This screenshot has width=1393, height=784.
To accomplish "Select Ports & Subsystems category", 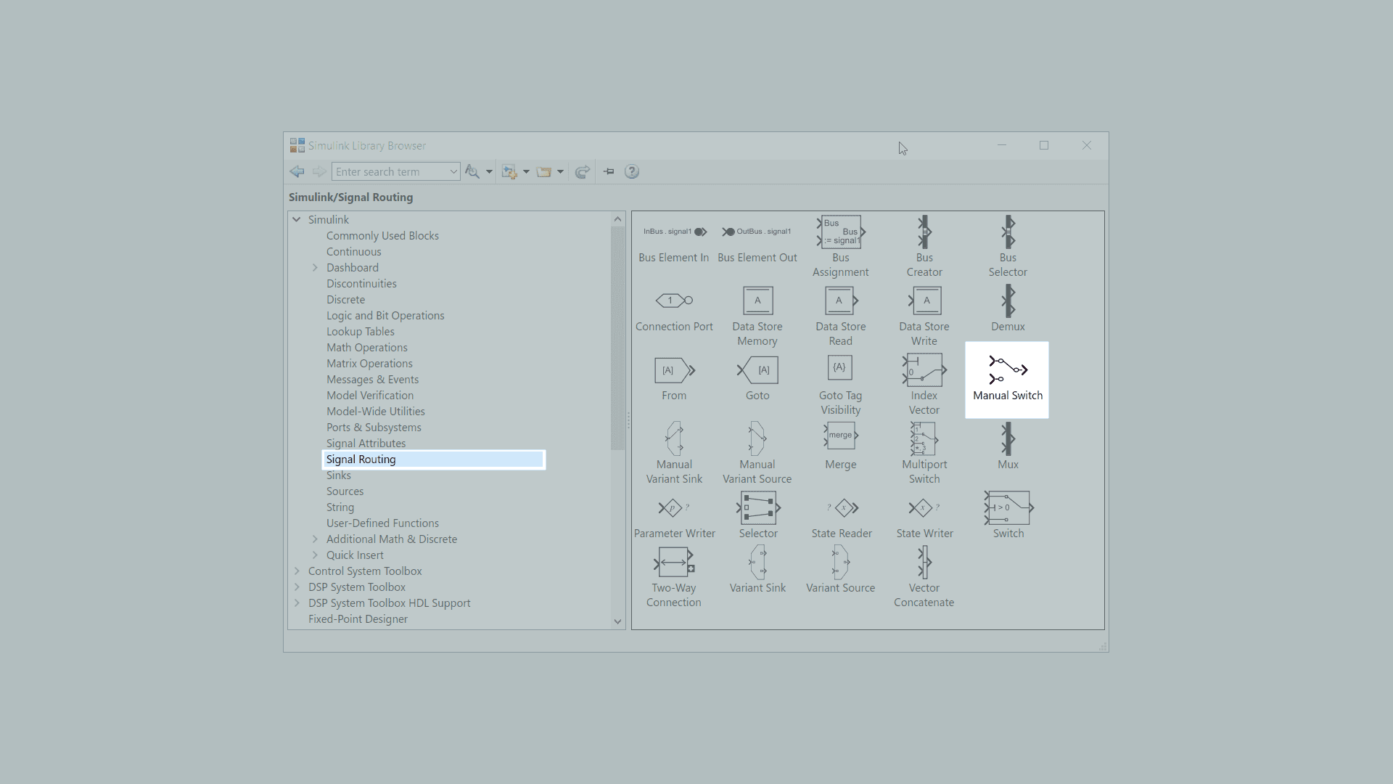I will [373, 428].
